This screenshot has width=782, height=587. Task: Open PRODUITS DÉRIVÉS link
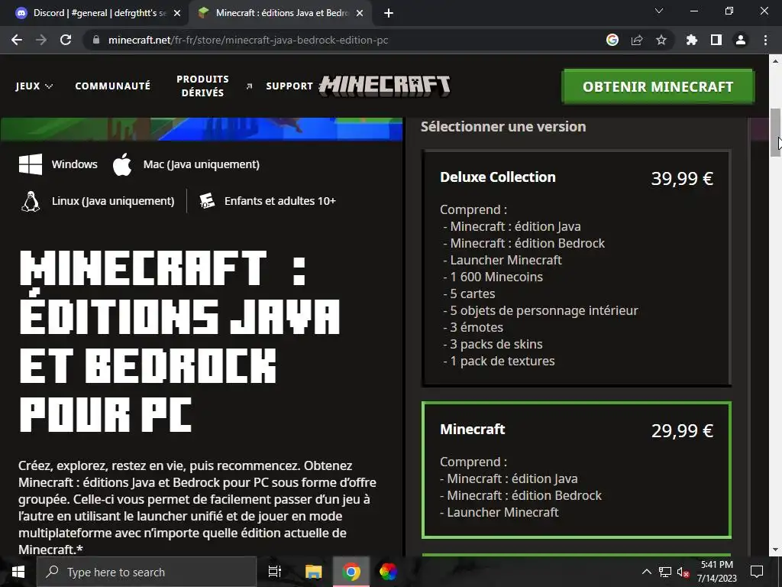[202, 86]
